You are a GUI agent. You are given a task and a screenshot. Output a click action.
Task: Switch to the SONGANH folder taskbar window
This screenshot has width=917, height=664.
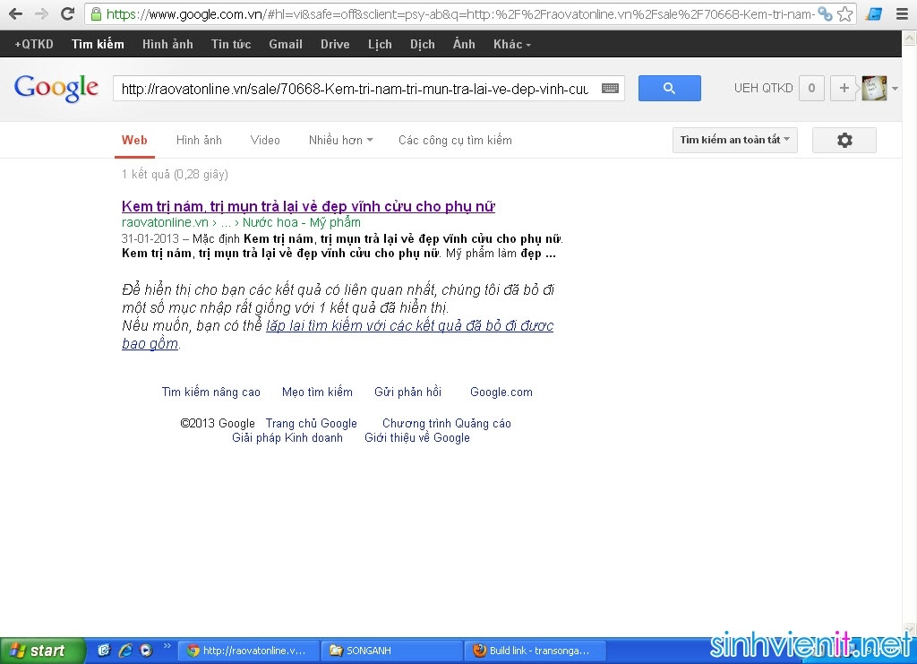[392, 651]
